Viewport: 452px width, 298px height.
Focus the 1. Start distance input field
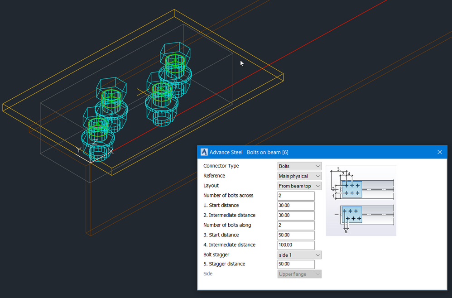[296, 206]
